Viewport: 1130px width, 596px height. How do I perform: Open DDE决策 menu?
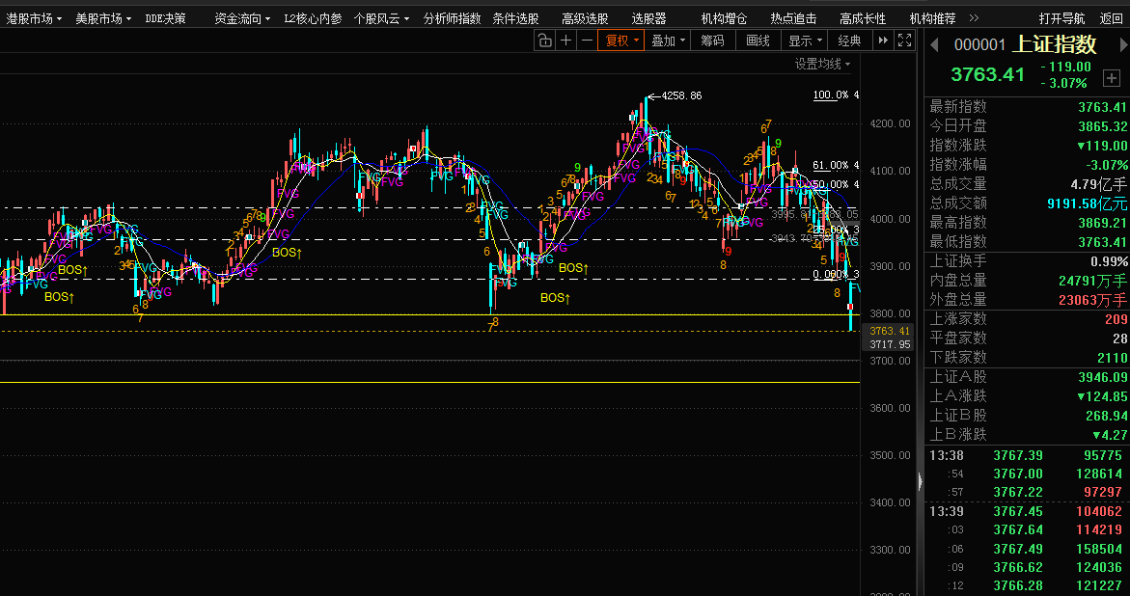[x=165, y=18]
